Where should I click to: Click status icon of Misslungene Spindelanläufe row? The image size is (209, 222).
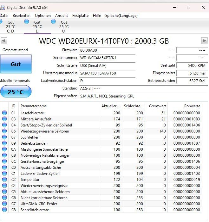(x=4, y=149)
